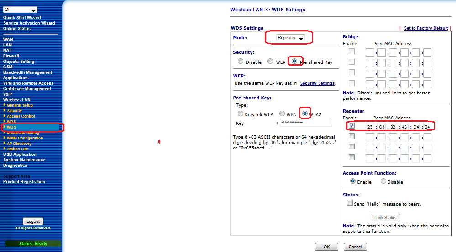
Task: Choose DrayTek WPA key type
Action: tap(241, 114)
